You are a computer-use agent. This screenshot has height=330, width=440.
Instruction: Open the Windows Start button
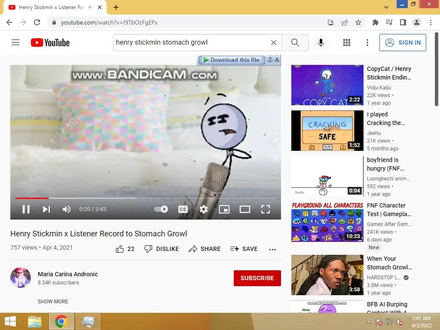point(10,321)
